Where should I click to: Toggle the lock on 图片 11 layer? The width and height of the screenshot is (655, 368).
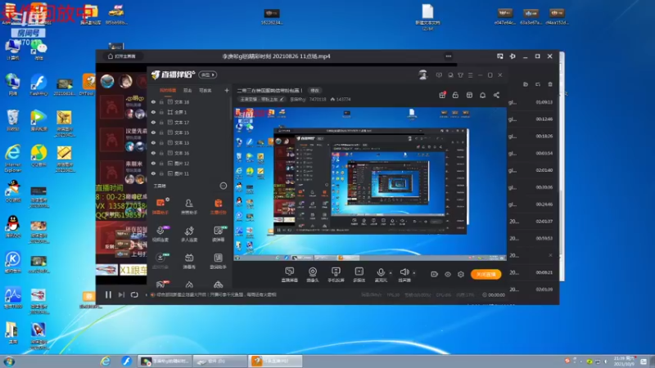pos(161,173)
